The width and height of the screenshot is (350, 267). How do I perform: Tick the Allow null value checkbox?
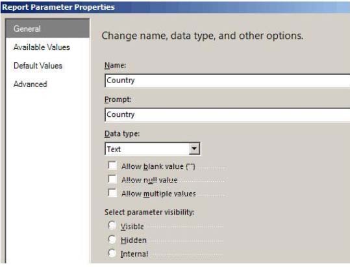pos(112,179)
